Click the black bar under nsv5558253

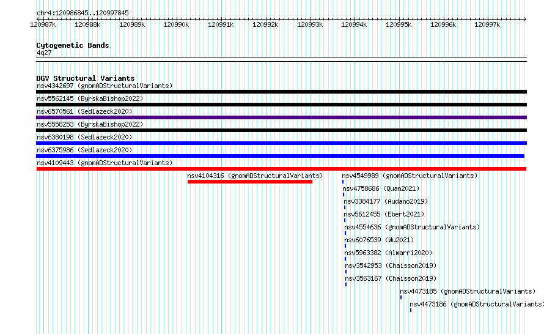(x=281, y=130)
